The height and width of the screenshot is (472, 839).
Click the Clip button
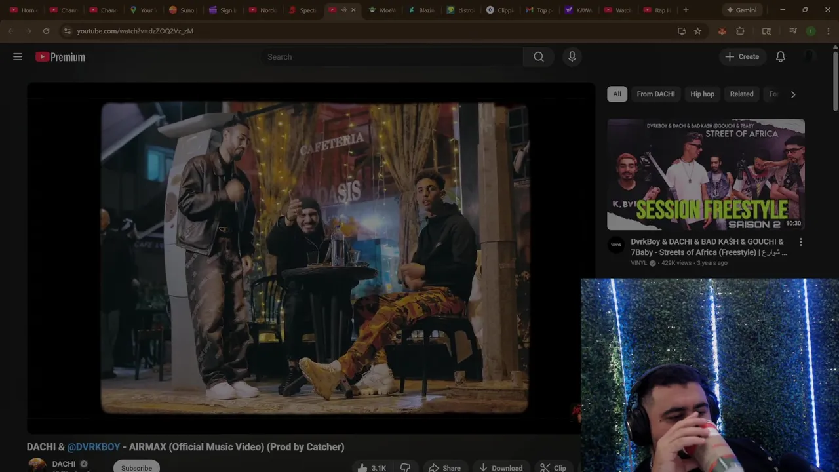(553, 467)
